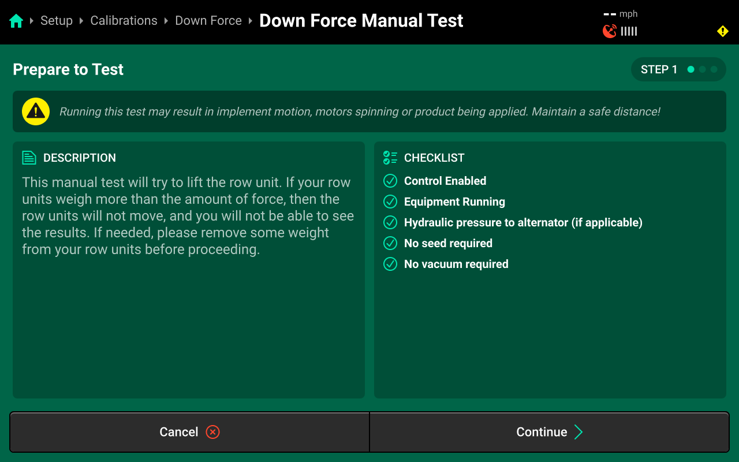739x462 pixels.
Task: Click the chevron after Setup in breadcrumbs
Action: (x=81, y=20)
